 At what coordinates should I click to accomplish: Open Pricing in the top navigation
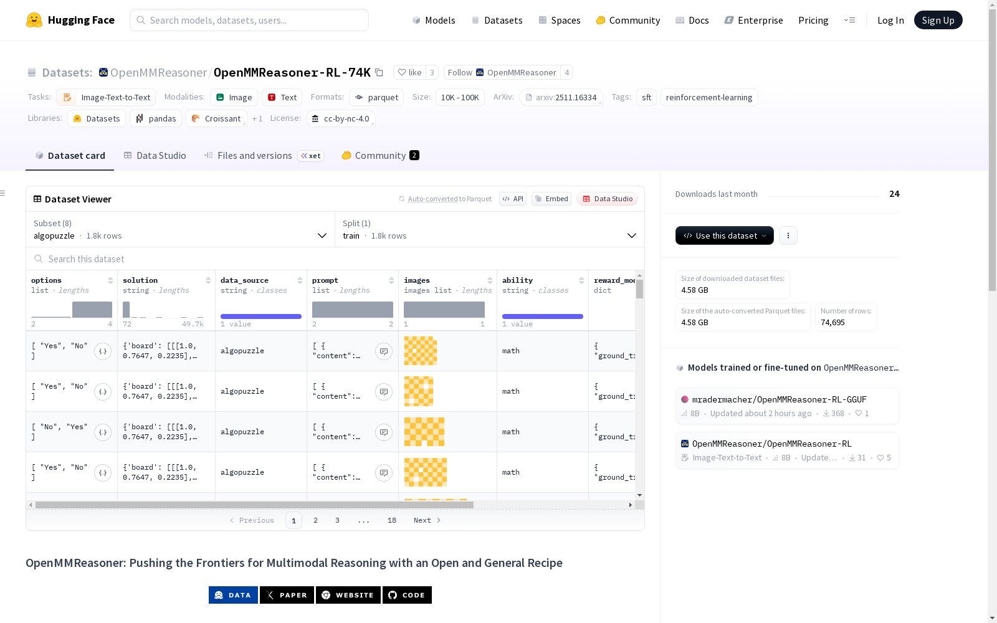click(813, 20)
